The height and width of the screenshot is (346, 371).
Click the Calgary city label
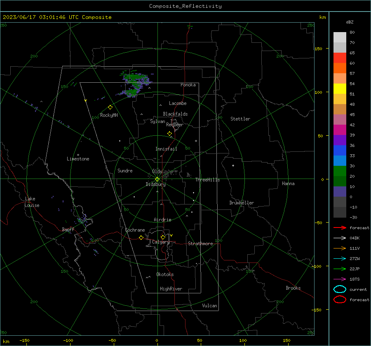tap(161, 242)
